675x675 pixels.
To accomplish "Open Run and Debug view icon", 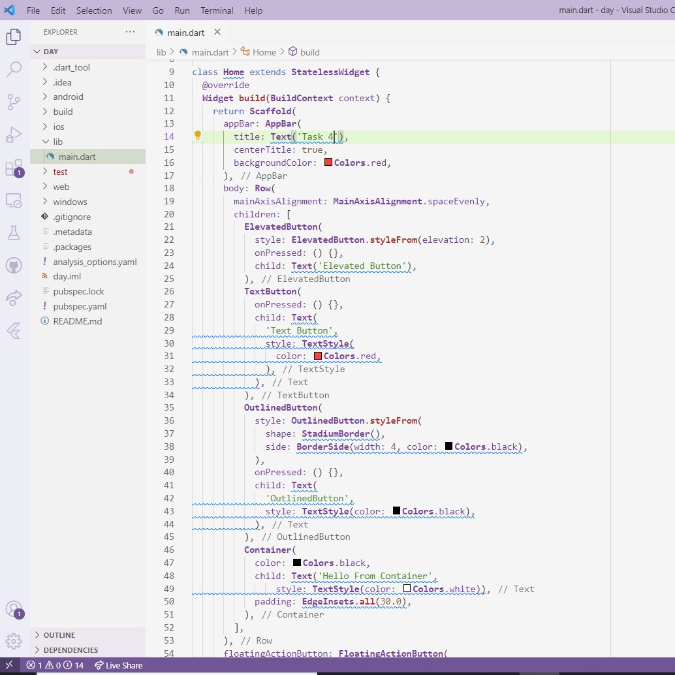I will 14,134.
